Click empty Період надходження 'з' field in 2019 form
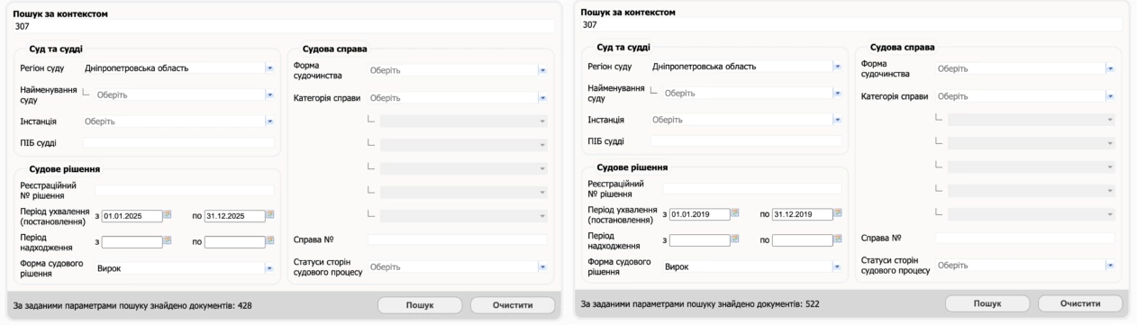Image resolution: width=1137 pixels, height=325 pixels. (699, 240)
